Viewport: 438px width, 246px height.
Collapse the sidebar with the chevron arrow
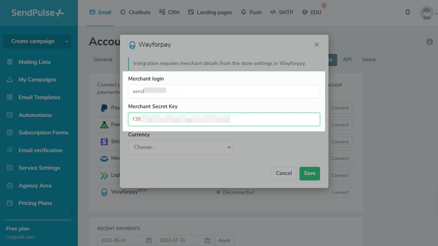point(72,213)
